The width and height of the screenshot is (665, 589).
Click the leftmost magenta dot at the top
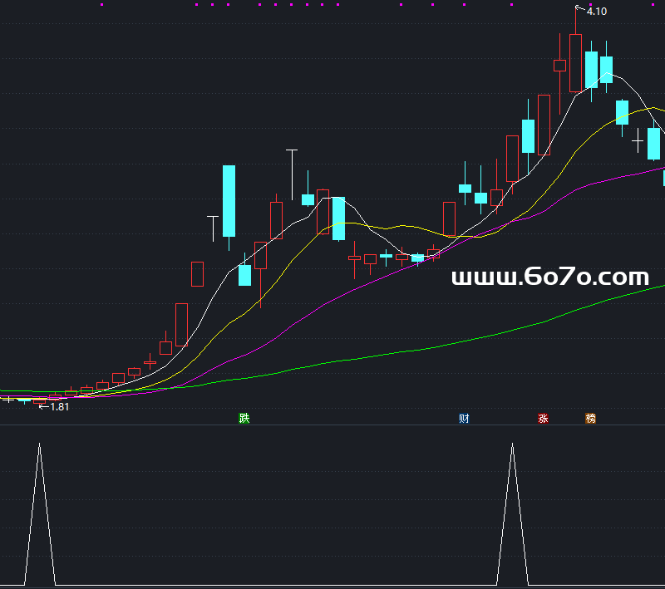(x=101, y=4)
